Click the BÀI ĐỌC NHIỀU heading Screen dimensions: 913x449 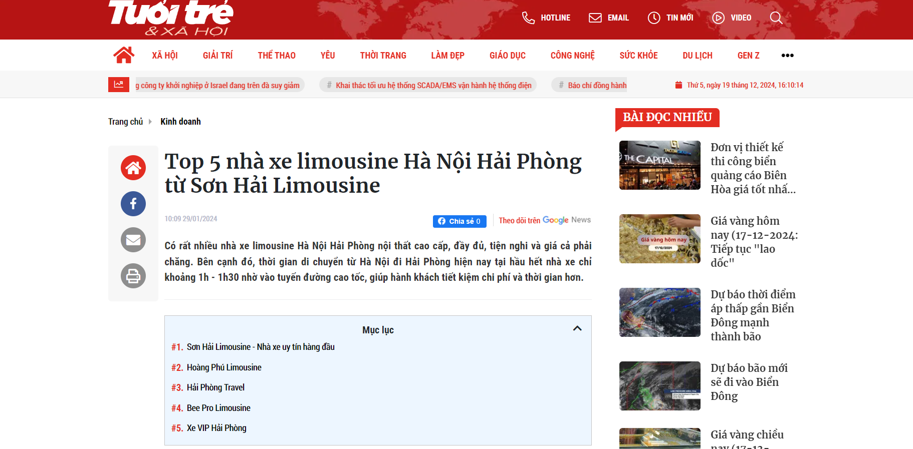(667, 117)
